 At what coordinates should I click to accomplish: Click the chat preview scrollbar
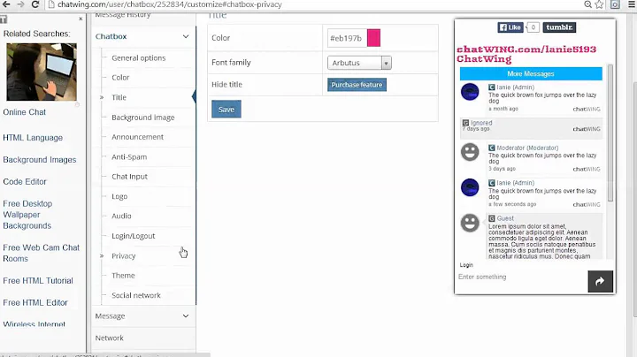tap(610, 133)
